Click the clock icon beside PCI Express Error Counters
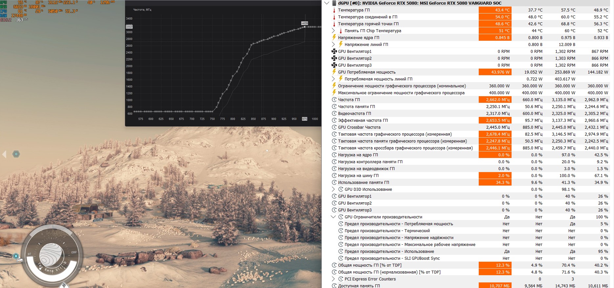This screenshot has height=288, width=614. pos(341,279)
